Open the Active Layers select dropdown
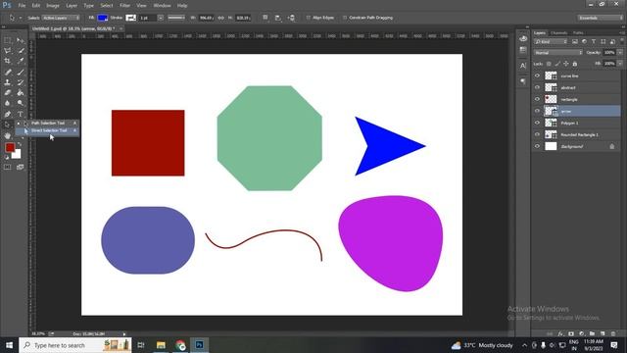Image resolution: width=627 pixels, height=353 pixels. [x=61, y=18]
